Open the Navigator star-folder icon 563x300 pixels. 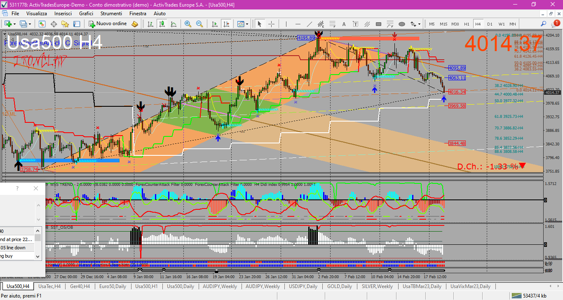coord(65,24)
